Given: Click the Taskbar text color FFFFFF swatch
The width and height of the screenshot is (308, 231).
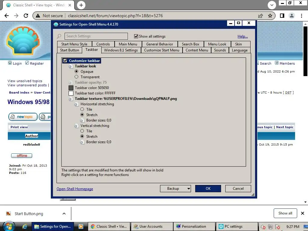Looking at the screenshot, I should pos(71,93).
